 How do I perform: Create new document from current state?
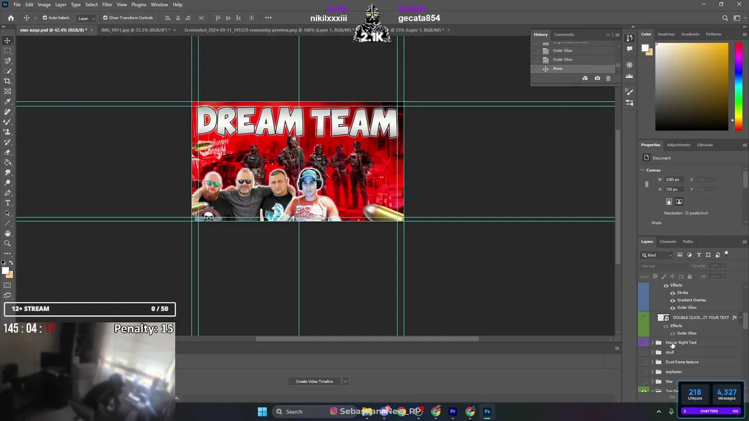click(585, 78)
